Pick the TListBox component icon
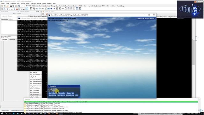 57,9
